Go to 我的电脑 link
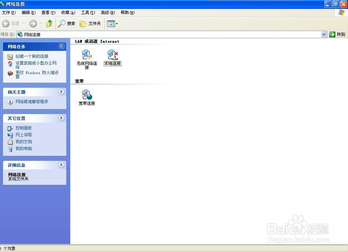 pos(24,149)
